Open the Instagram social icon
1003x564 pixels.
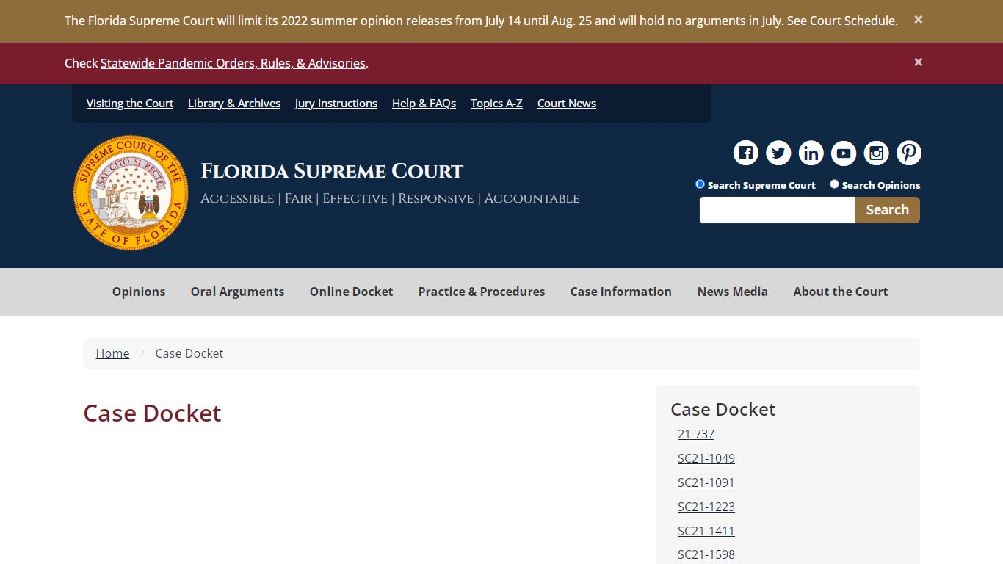pyautogui.click(x=876, y=153)
